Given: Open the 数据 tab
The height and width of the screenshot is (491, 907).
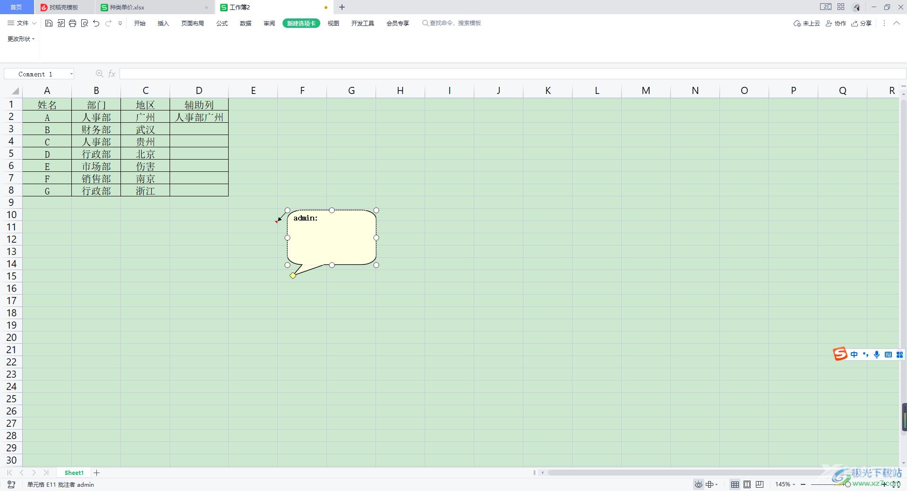Looking at the screenshot, I should coord(246,23).
